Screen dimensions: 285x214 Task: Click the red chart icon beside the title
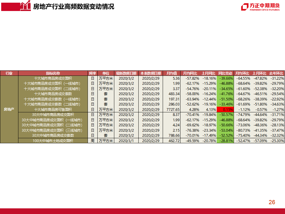[x=26, y=6]
